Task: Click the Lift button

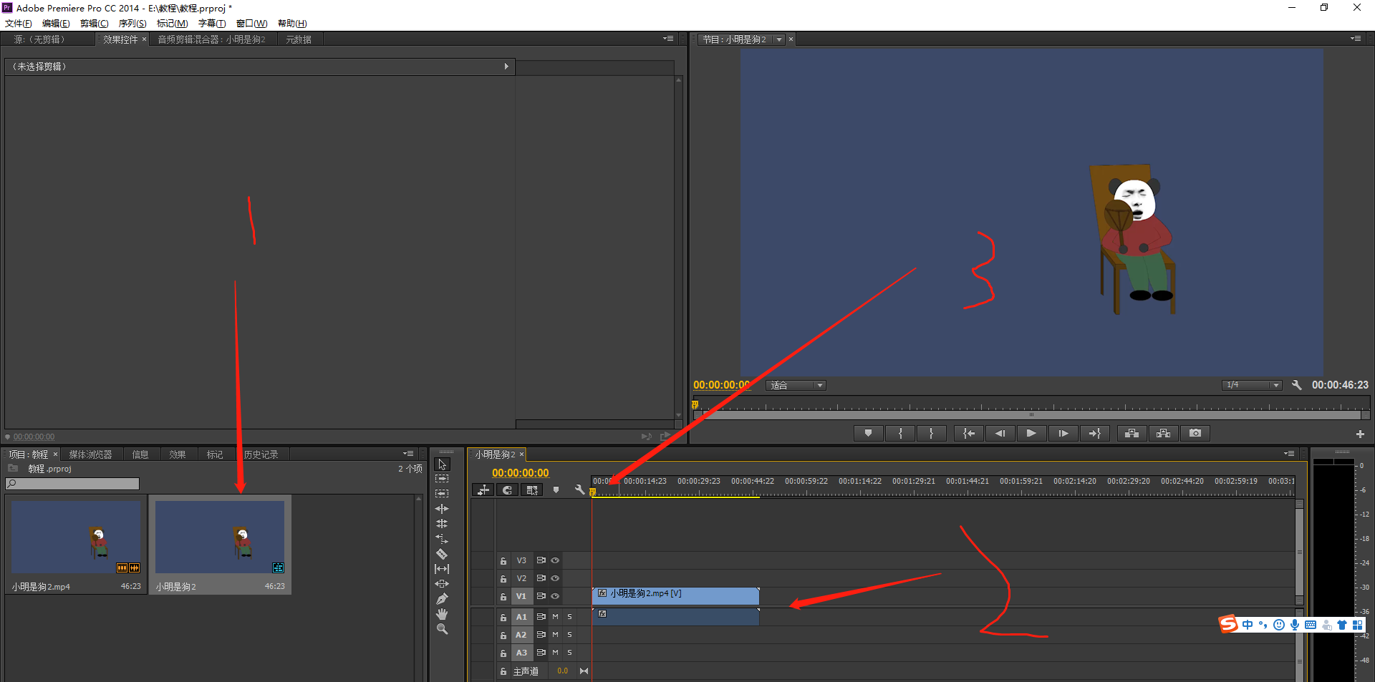Action: (1132, 433)
